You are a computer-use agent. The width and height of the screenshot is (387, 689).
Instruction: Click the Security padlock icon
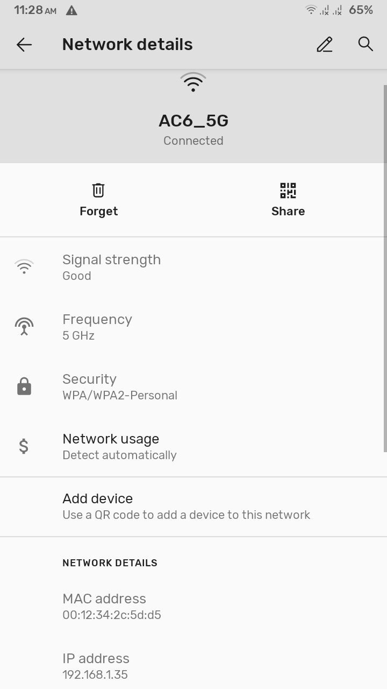point(24,386)
